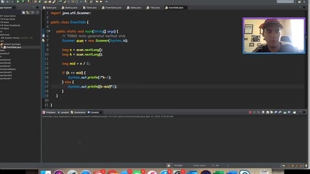The height and width of the screenshot is (174, 310).
Task: Minimize the Package Explorer panel
Action: [x=33, y=8]
